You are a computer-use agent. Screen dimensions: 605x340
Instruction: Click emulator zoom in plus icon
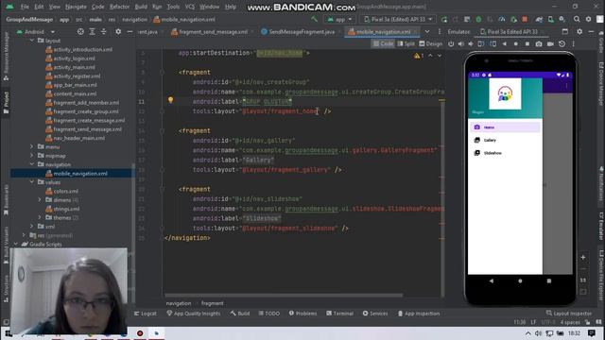[583, 257]
